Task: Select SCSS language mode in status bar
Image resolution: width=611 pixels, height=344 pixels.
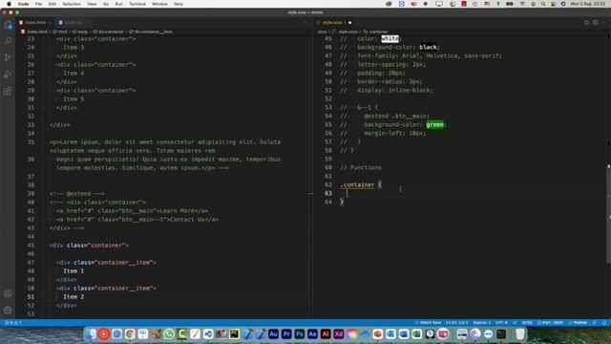Action: pyautogui.click(x=527, y=323)
